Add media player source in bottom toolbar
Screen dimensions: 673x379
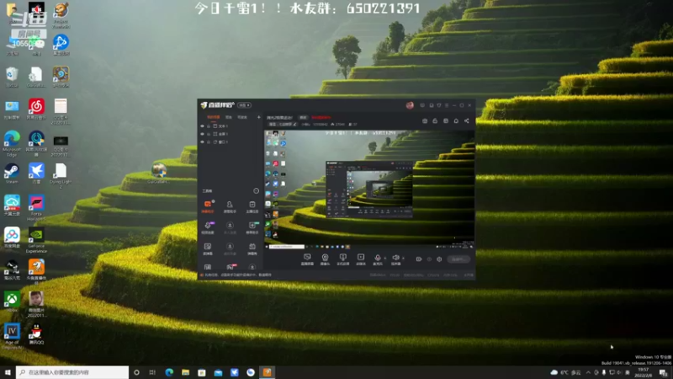(361, 259)
